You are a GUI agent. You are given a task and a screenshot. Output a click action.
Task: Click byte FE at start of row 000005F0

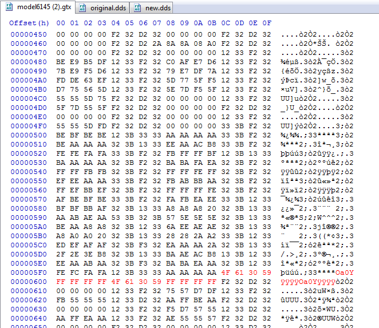pos(61,272)
